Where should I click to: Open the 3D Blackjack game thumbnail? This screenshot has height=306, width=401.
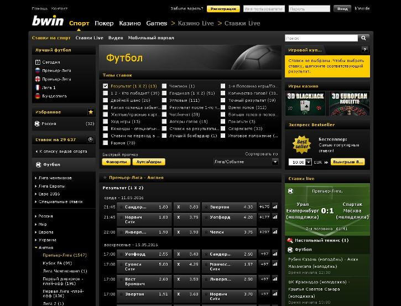point(305,103)
